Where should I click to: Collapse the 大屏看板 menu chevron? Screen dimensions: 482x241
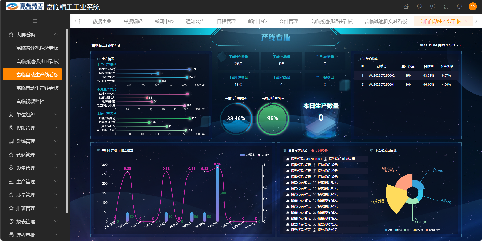[x=56, y=34]
